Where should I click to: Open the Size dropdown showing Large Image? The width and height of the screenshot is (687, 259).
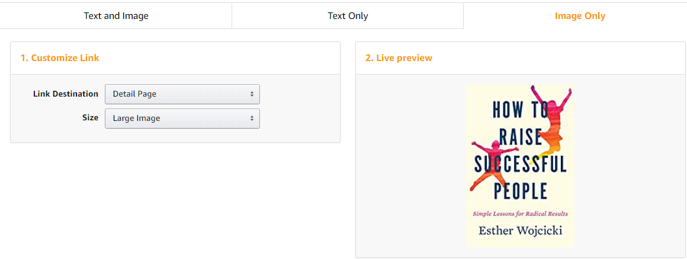tap(182, 119)
